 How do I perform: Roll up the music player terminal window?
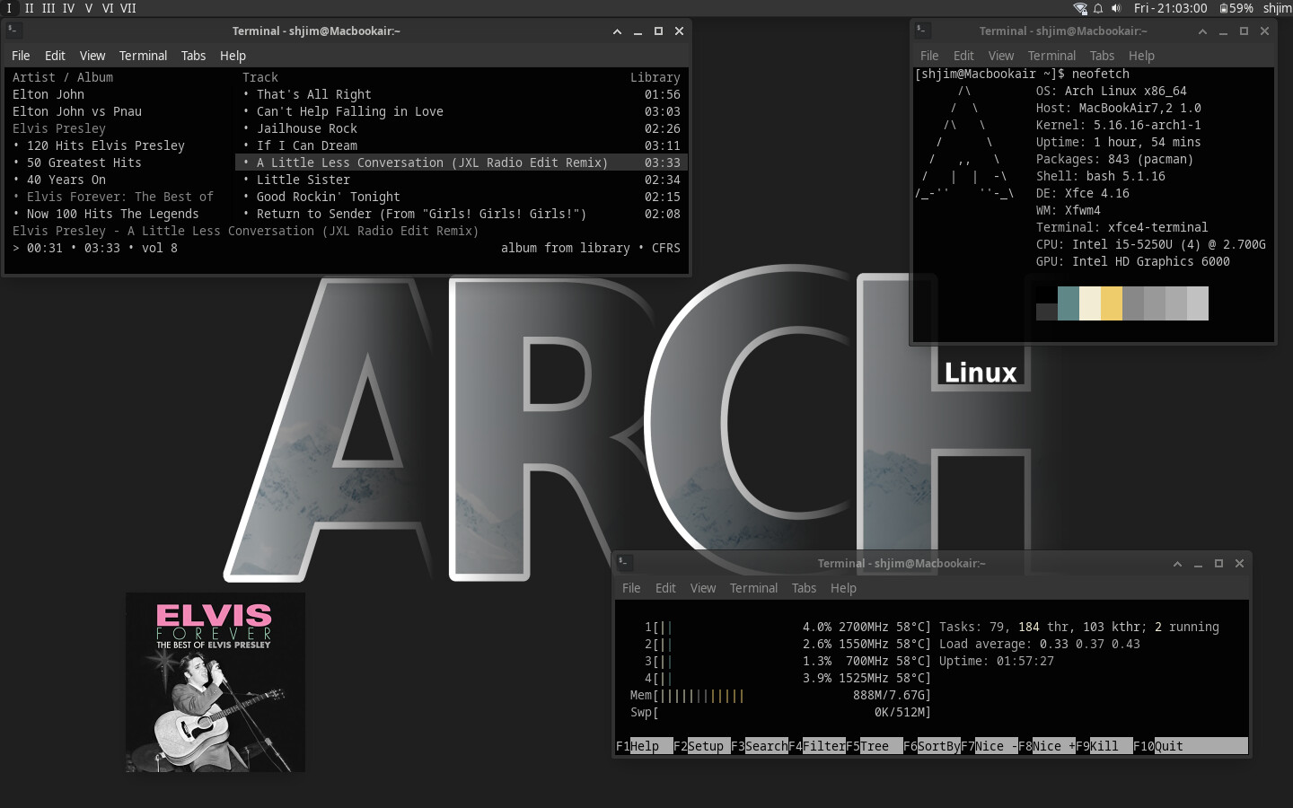point(617,31)
